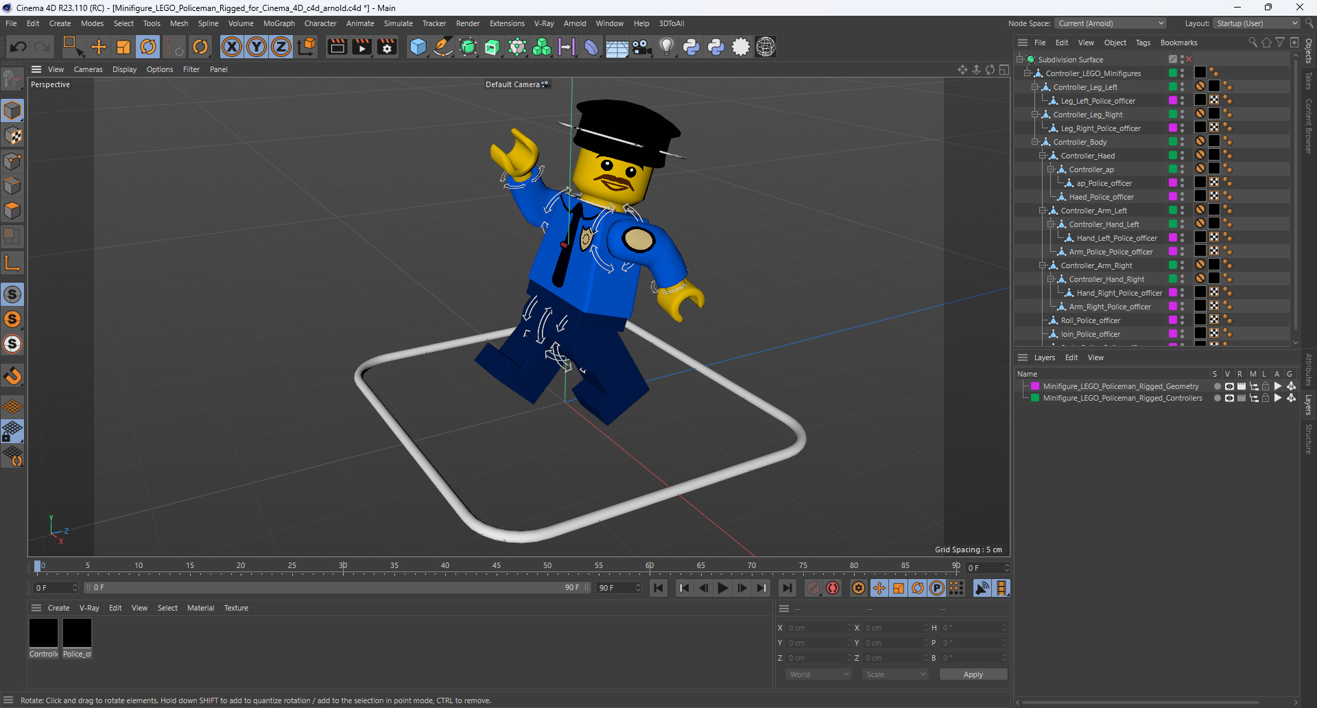Play the animation forward
Screen dimensions: 1317x708
coord(723,588)
